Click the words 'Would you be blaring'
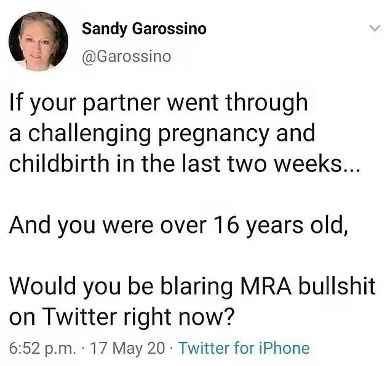Viewport: 390px width, 366px height. tap(121, 287)
